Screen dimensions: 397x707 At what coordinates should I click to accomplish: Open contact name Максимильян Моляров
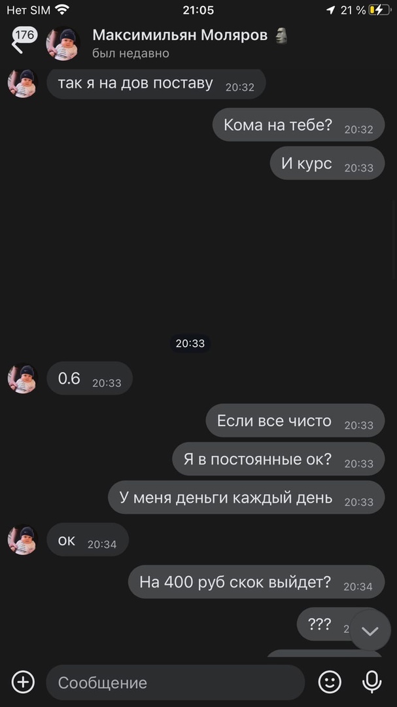[180, 35]
